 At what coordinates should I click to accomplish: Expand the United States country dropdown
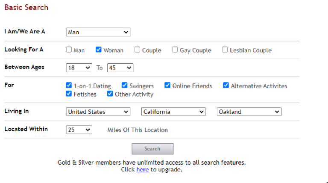98,112
